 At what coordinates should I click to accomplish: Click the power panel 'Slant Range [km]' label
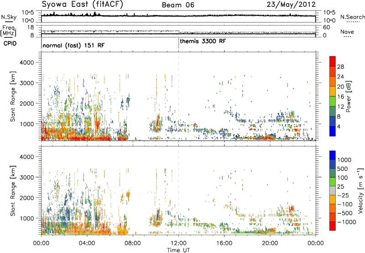coord(13,96)
